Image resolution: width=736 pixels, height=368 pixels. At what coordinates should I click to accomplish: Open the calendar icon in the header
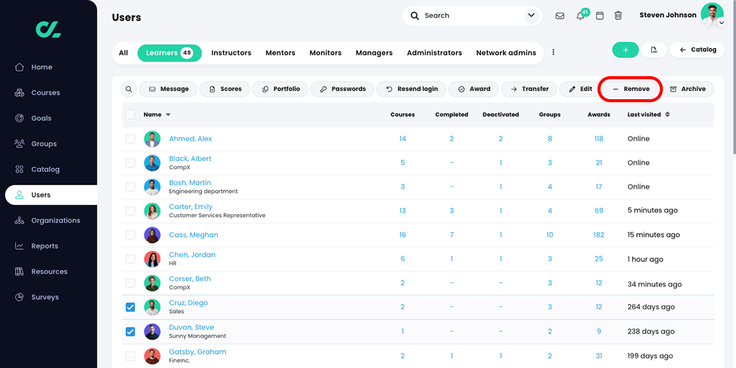coord(599,15)
